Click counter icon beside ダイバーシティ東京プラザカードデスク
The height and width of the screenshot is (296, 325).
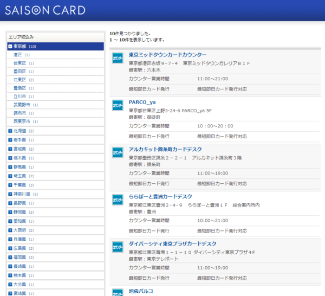point(118,247)
